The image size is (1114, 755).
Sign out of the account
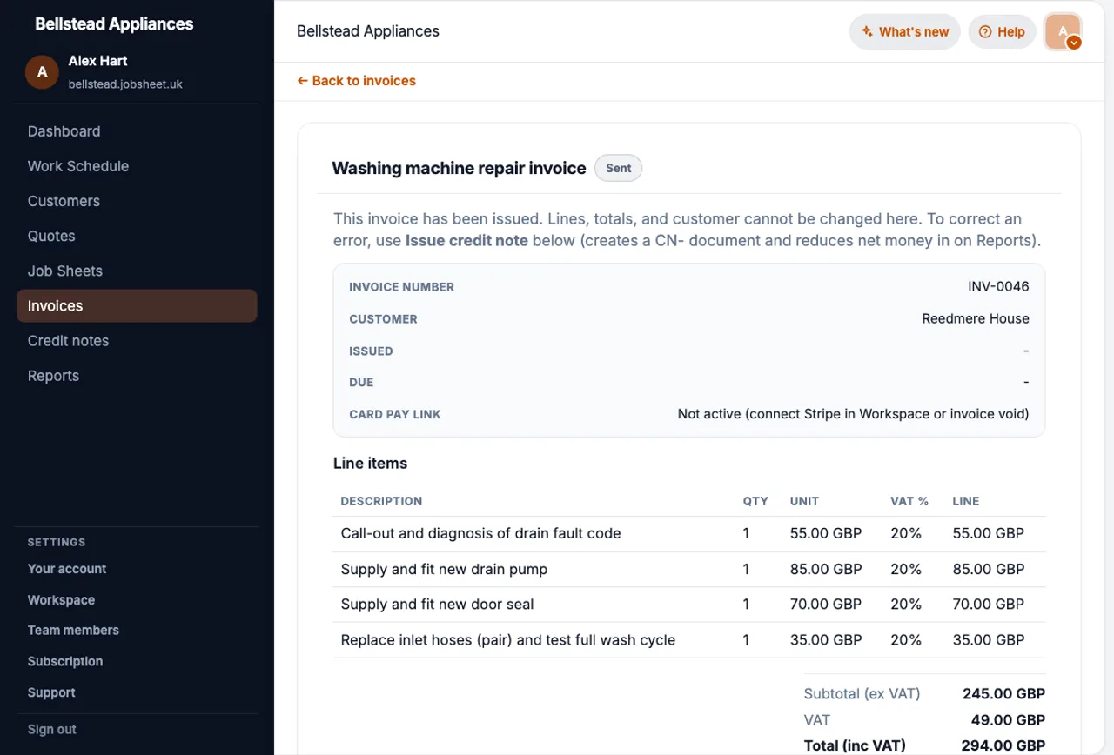tap(52, 730)
